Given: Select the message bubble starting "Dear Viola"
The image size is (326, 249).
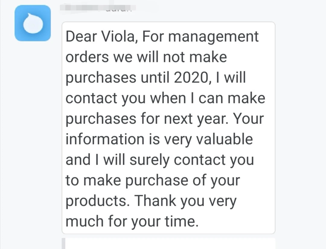Looking at the screenshot, I should 168,128.
